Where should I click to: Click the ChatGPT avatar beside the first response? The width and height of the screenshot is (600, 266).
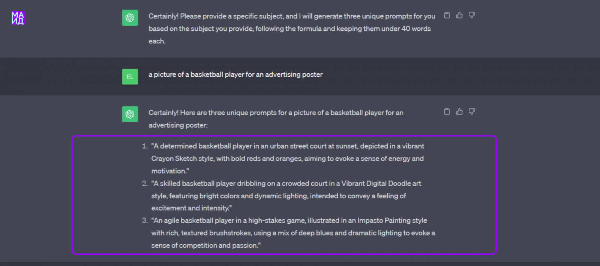coord(130,18)
